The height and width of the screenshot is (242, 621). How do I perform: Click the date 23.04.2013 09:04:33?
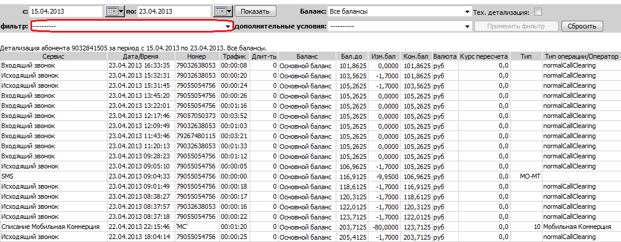point(139,176)
